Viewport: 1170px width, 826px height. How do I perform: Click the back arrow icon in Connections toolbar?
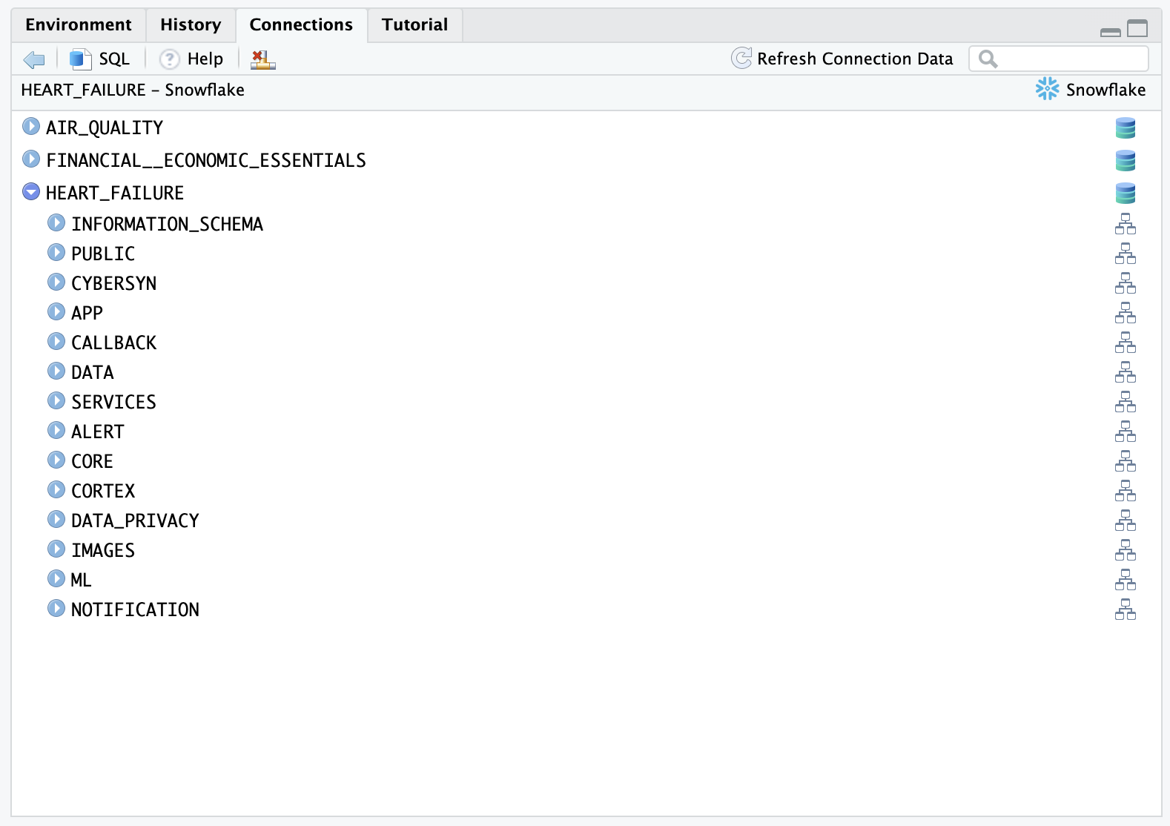[34, 59]
